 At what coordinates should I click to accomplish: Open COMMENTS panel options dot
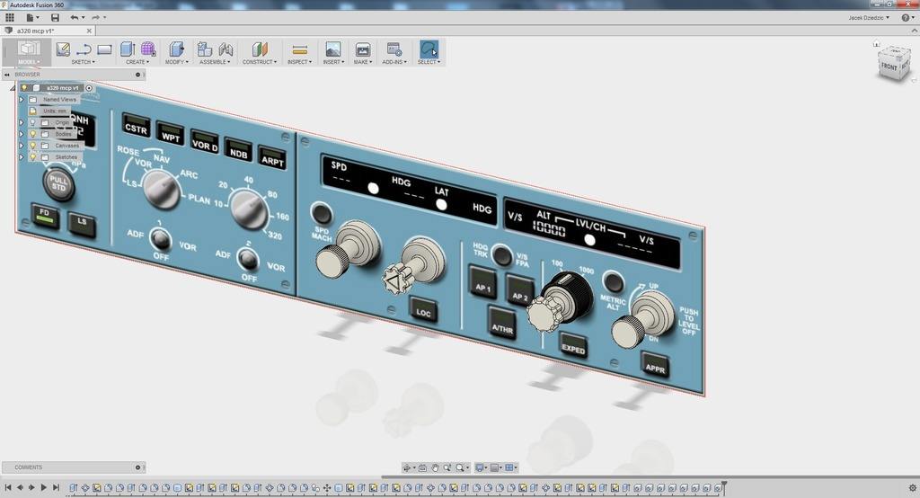[x=137, y=467]
